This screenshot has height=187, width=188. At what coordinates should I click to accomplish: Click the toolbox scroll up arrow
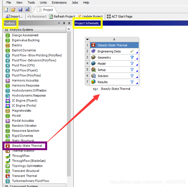click(69, 29)
